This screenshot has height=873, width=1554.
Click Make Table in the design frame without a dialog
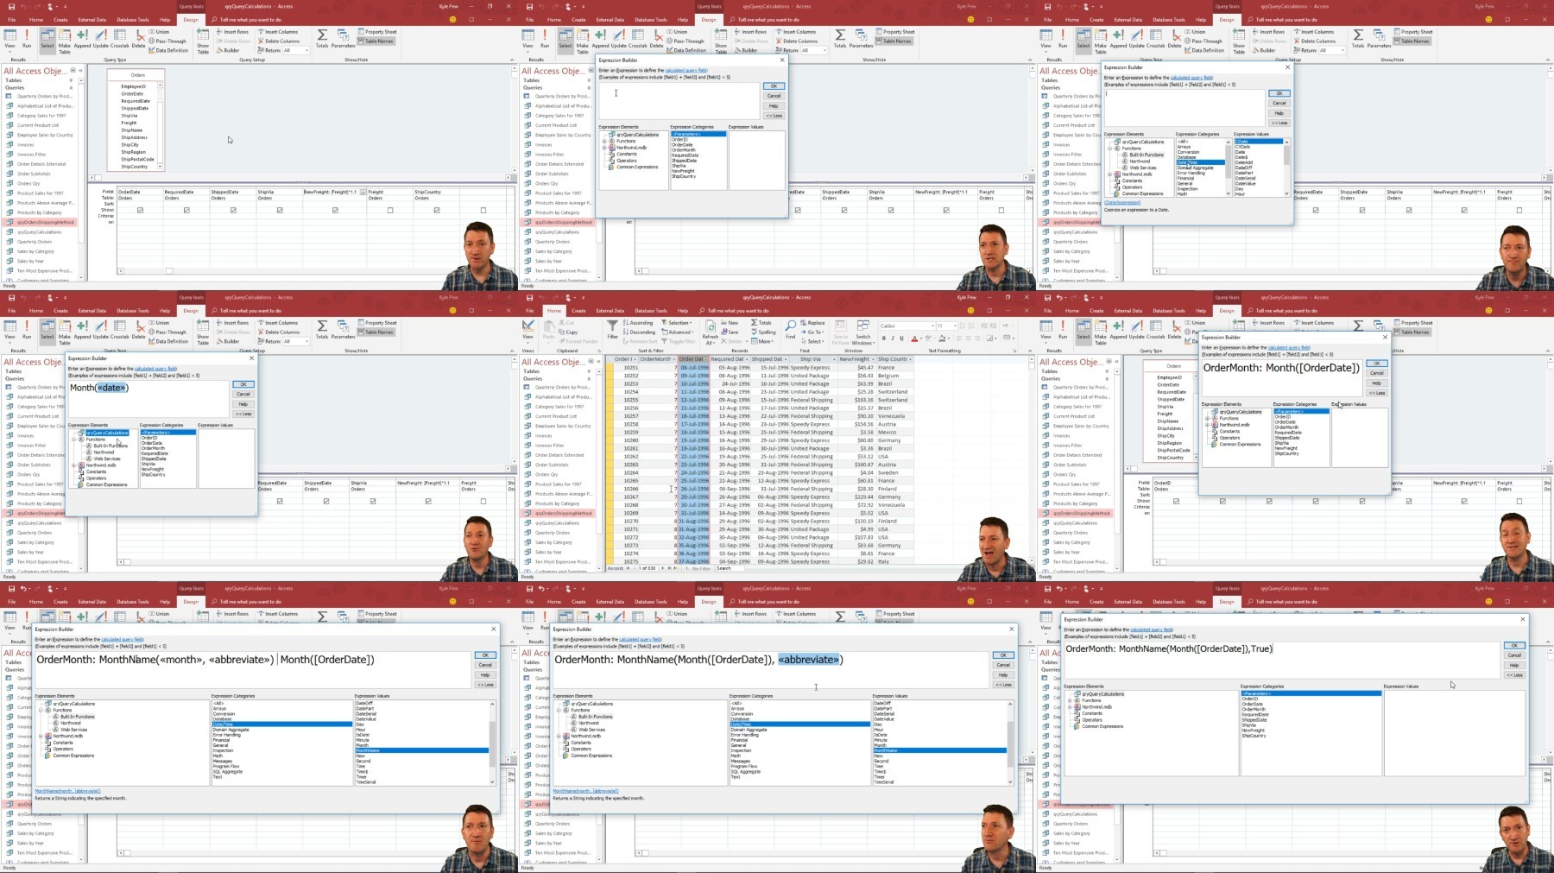tap(65, 41)
